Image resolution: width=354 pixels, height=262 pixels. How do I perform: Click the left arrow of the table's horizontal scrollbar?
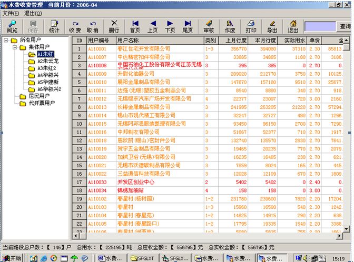75,236
